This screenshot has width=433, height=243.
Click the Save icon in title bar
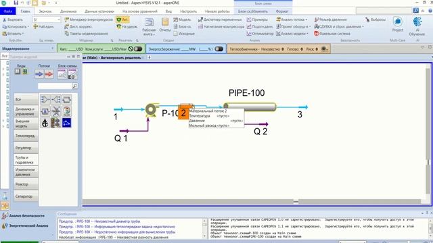tap(16, 3)
